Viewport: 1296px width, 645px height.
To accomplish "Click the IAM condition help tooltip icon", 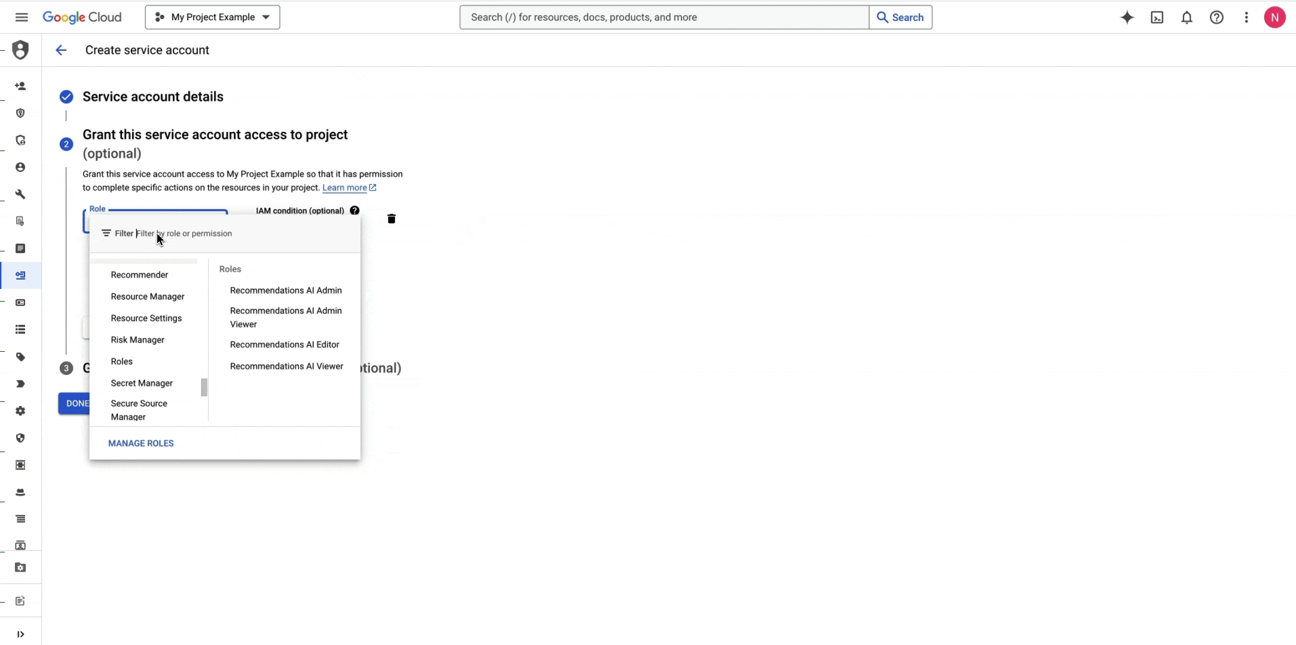I will click(354, 210).
